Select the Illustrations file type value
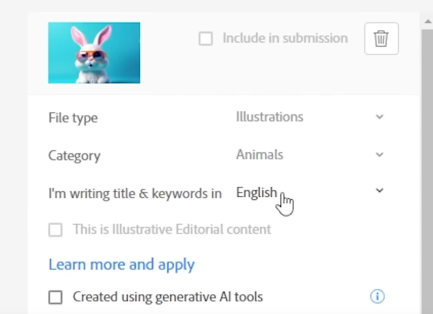The width and height of the screenshot is (433, 314). 269,117
